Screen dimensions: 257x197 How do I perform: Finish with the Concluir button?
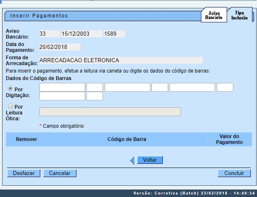tap(234, 173)
